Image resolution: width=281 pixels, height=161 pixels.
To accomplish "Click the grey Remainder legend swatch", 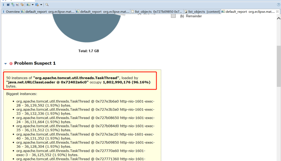I will 173,16.
